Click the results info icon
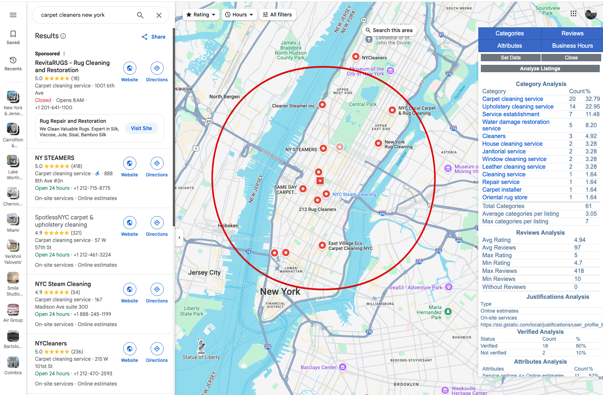The height and width of the screenshot is (395, 603). click(x=63, y=36)
